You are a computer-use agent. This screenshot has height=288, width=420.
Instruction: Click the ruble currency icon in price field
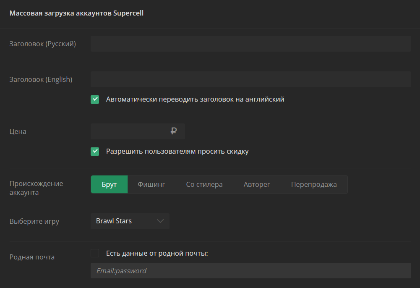tap(174, 131)
